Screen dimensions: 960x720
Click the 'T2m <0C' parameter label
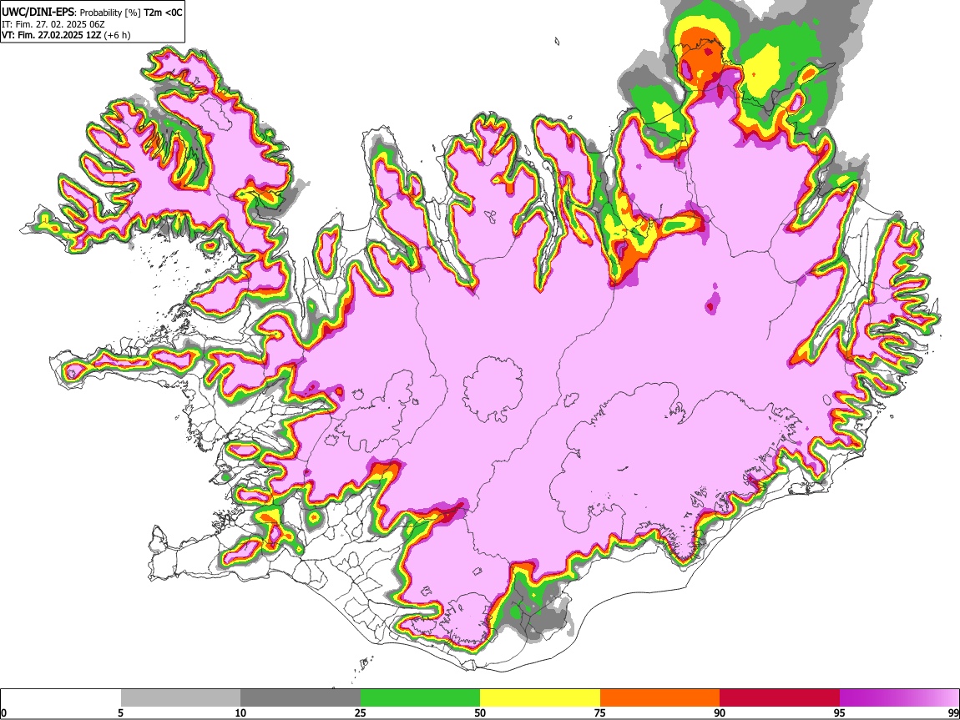163,13
